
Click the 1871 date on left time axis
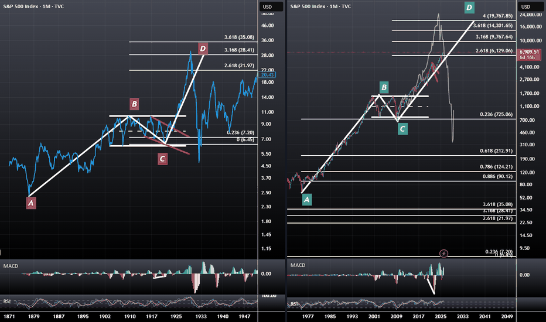(9, 316)
